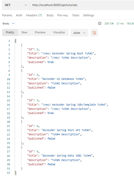Select the Visualize view
Image resolution: width=134 pixels, height=176 pixels.
pos(59,32)
